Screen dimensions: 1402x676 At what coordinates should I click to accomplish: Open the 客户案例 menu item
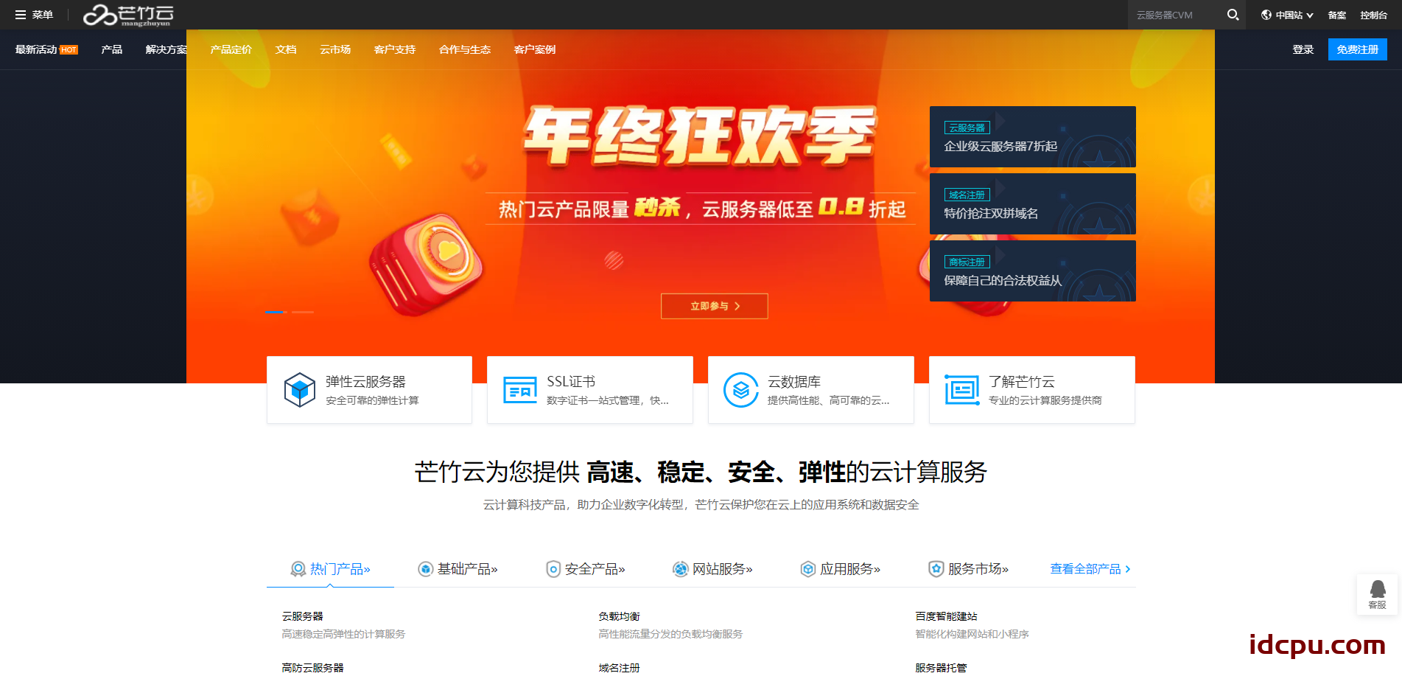(535, 49)
